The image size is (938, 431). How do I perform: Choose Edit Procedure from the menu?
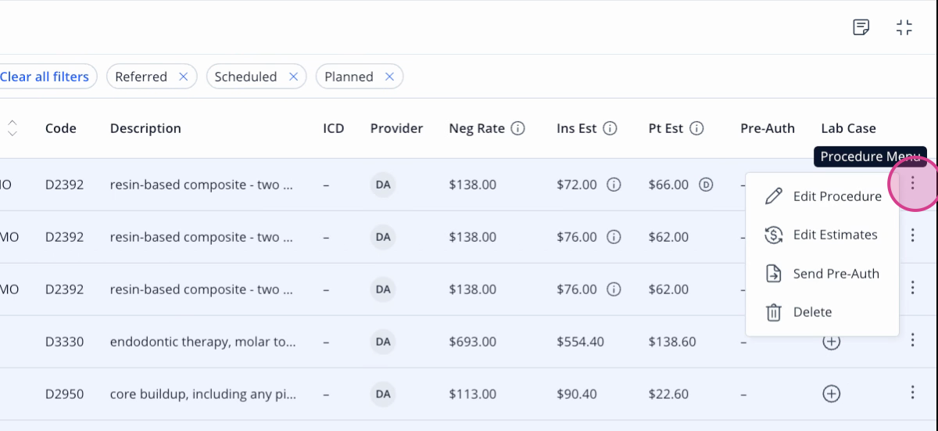[x=822, y=196]
